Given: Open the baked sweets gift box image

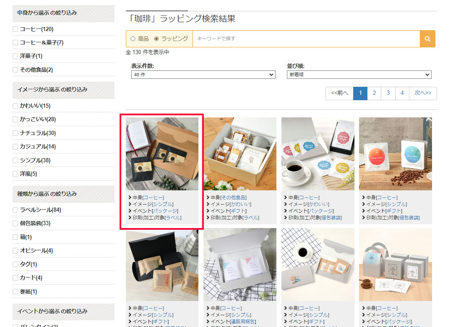Looking at the screenshot, I should 240,154.
